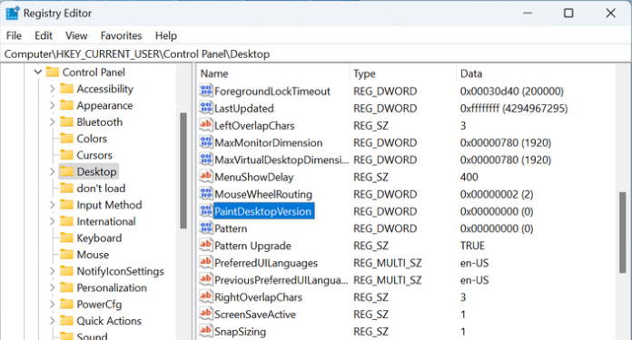This screenshot has height=340, width=632.
Task: Click the data 0xffffffff (4294967295)
Action: click(x=514, y=108)
